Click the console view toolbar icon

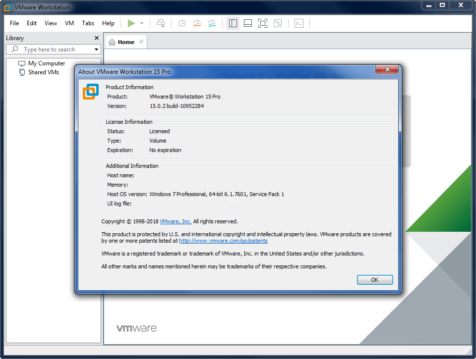click(x=298, y=23)
